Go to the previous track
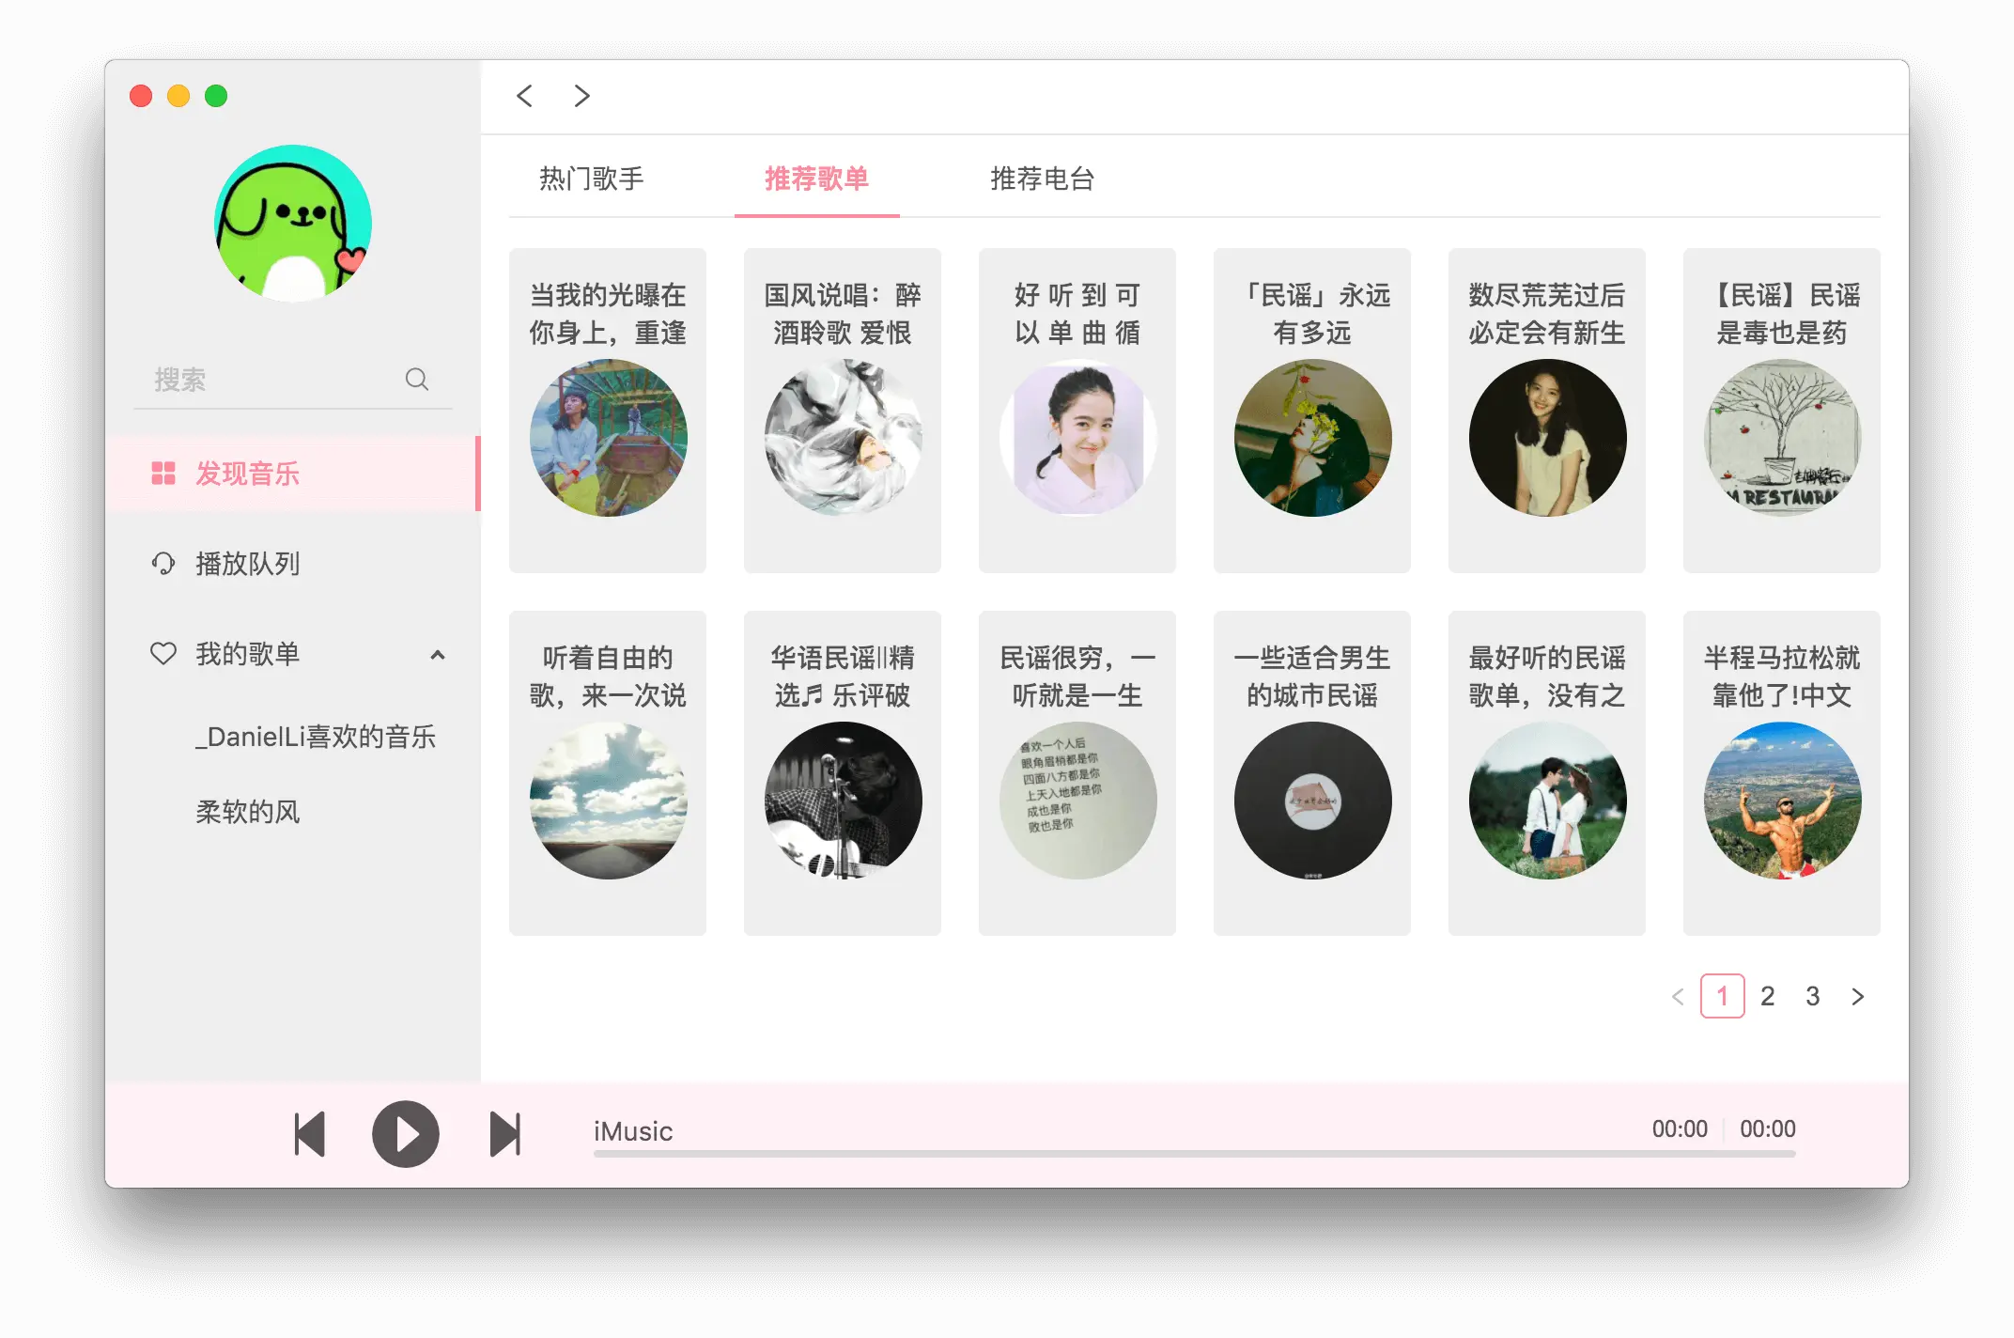The image size is (2014, 1338). coord(310,1134)
